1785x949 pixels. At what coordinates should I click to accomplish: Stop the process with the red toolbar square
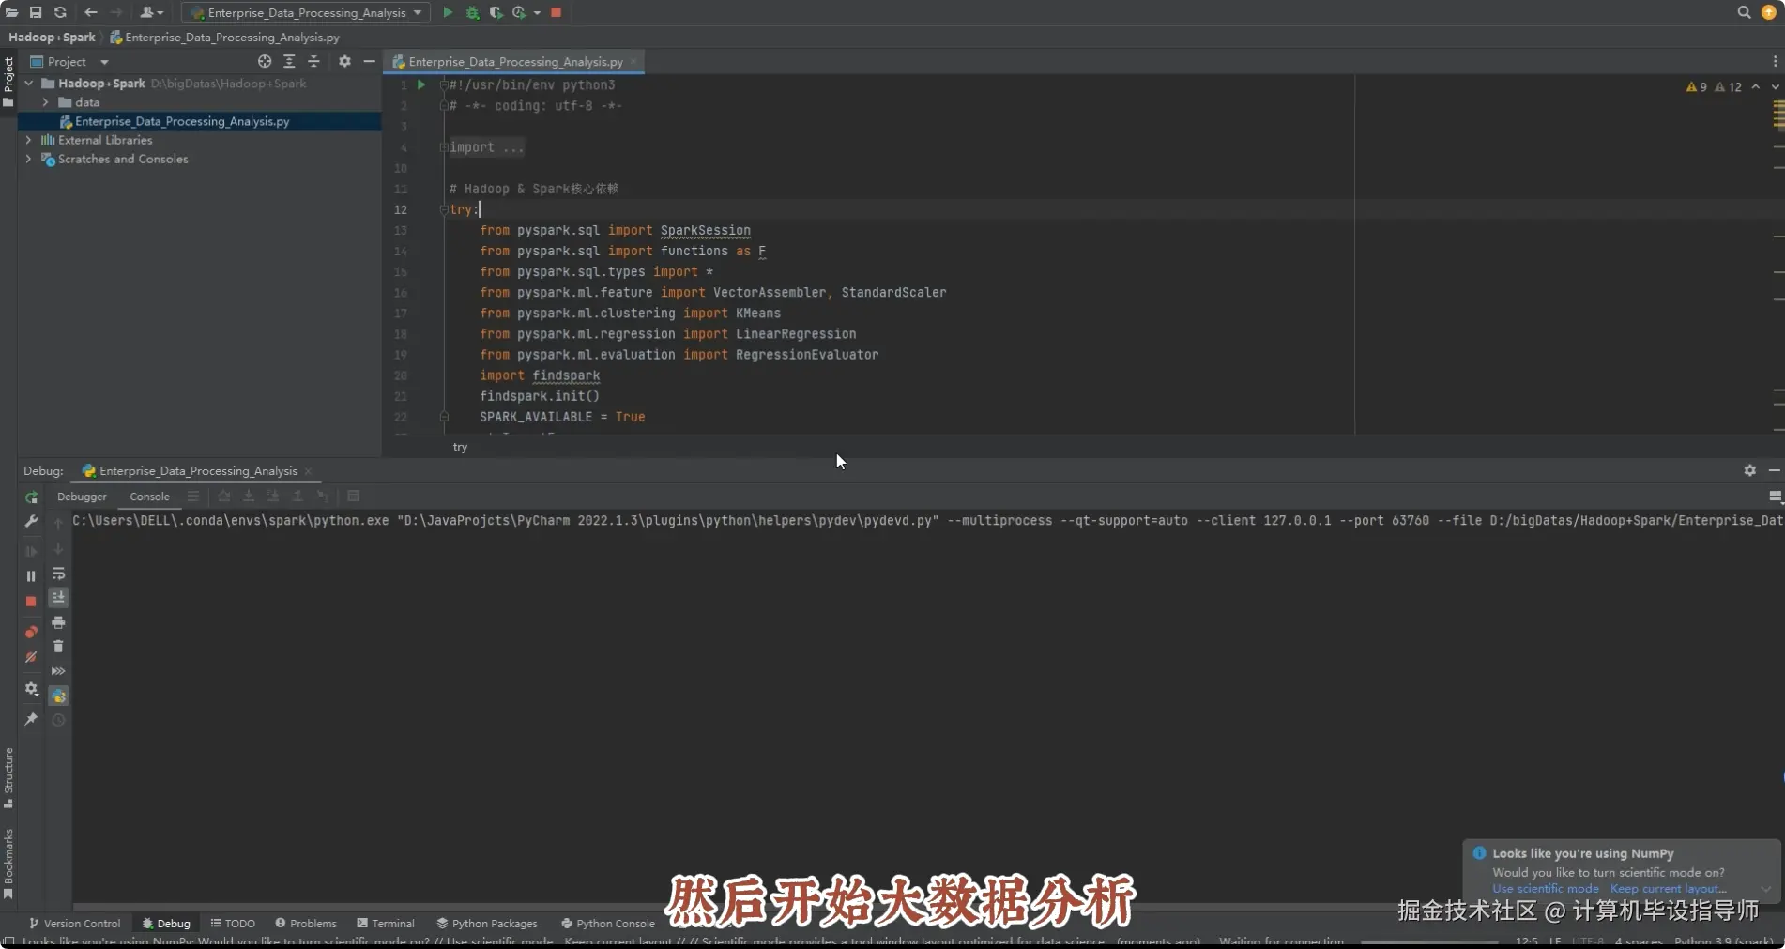(x=556, y=12)
